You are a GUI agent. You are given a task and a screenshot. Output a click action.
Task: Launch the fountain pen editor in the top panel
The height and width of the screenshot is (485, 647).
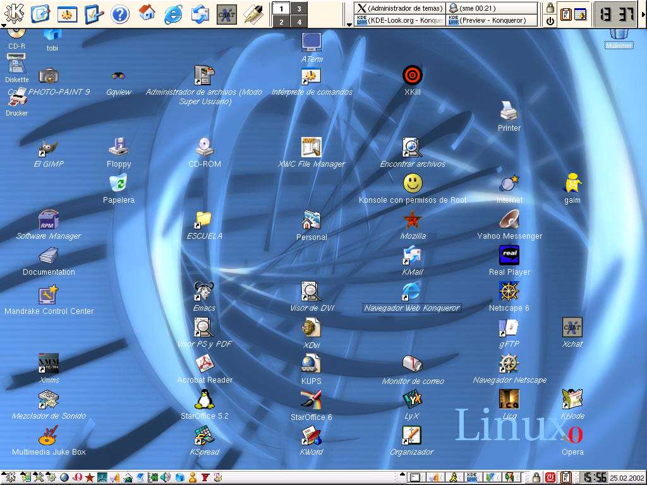point(253,15)
